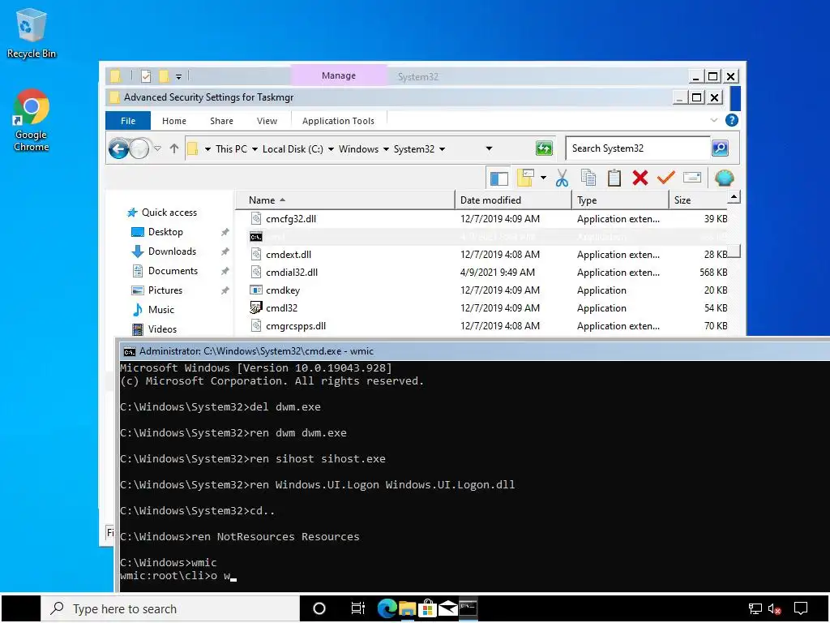Open Explorer help question mark

732,120
